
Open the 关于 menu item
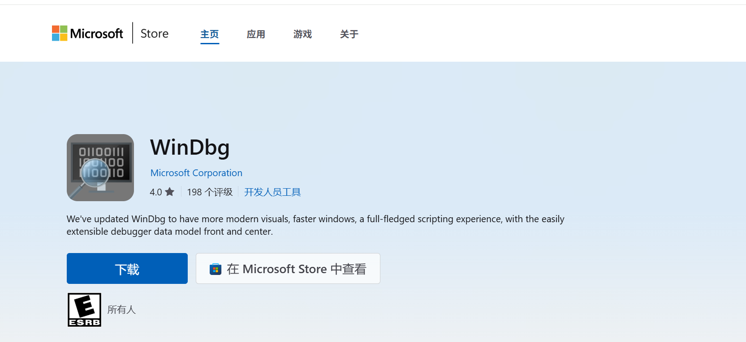point(349,34)
